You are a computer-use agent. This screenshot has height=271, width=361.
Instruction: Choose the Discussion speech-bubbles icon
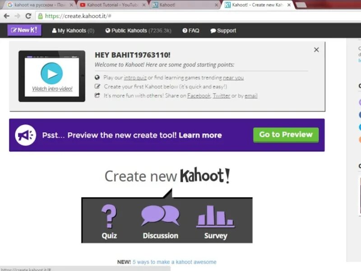[x=160, y=216]
